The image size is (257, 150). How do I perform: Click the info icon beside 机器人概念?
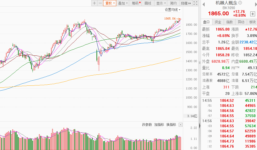point(240,3)
